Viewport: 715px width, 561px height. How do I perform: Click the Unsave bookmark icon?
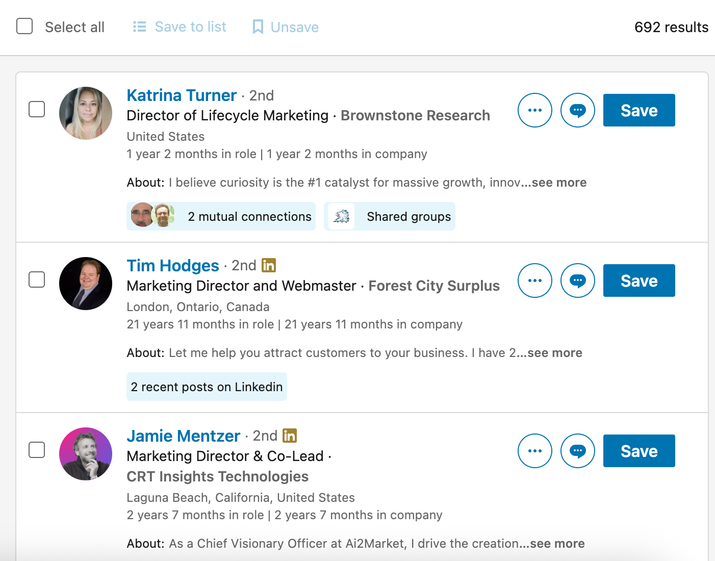(x=258, y=27)
